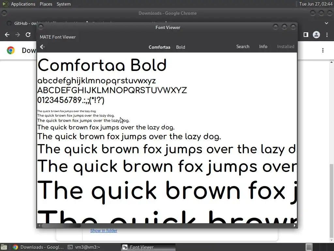Click the lowercase alphabet sample line
This screenshot has width=334, height=251.
coord(97,81)
